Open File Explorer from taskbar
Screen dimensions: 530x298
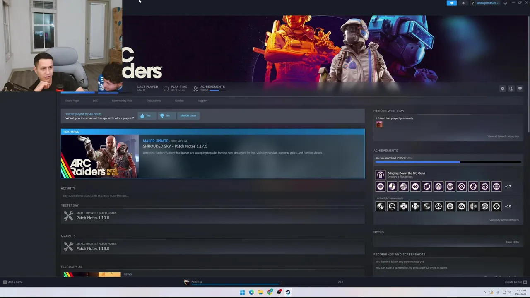click(x=260, y=292)
